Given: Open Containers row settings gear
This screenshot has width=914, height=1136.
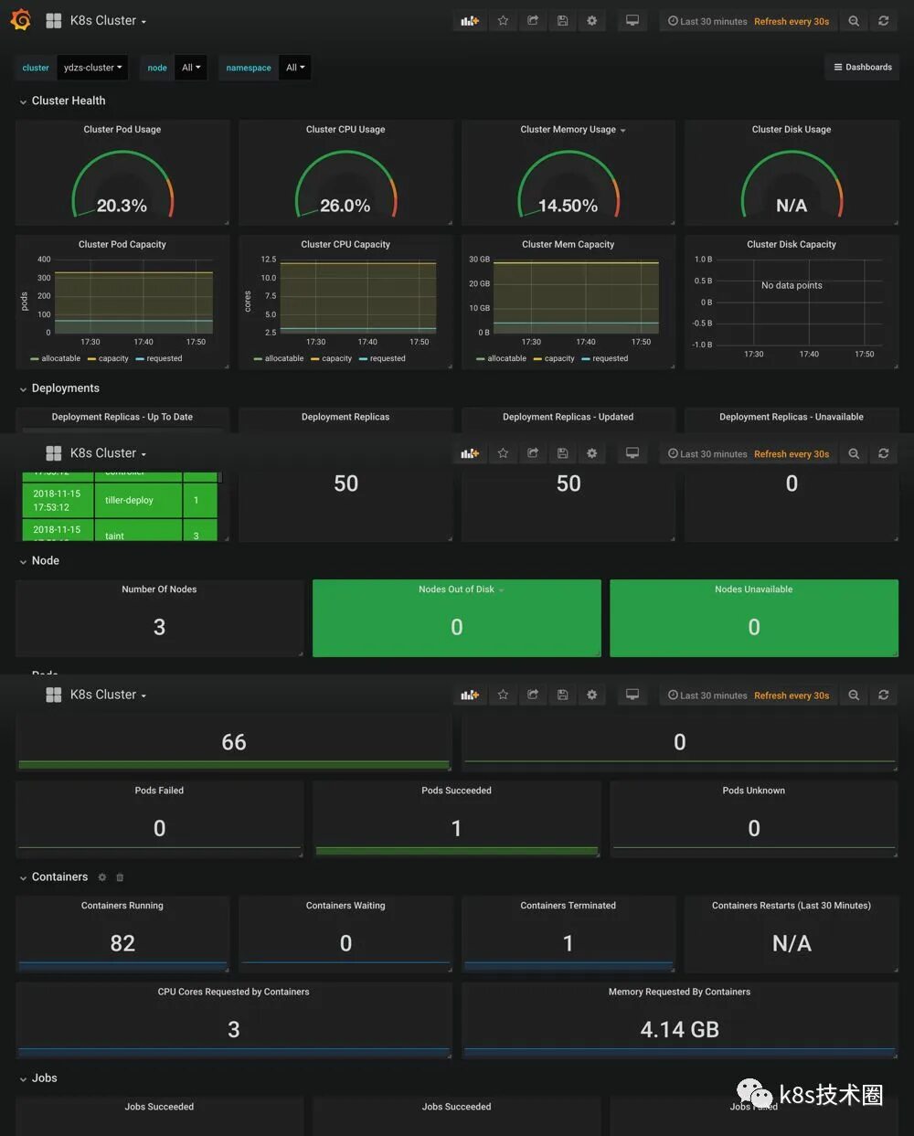Looking at the screenshot, I should pyautogui.click(x=102, y=877).
